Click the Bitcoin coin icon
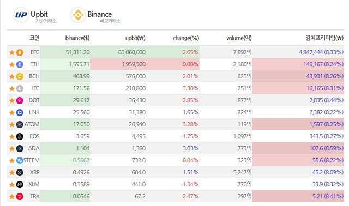349x206 pixels. pyautogui.click(x=20, y=52)
